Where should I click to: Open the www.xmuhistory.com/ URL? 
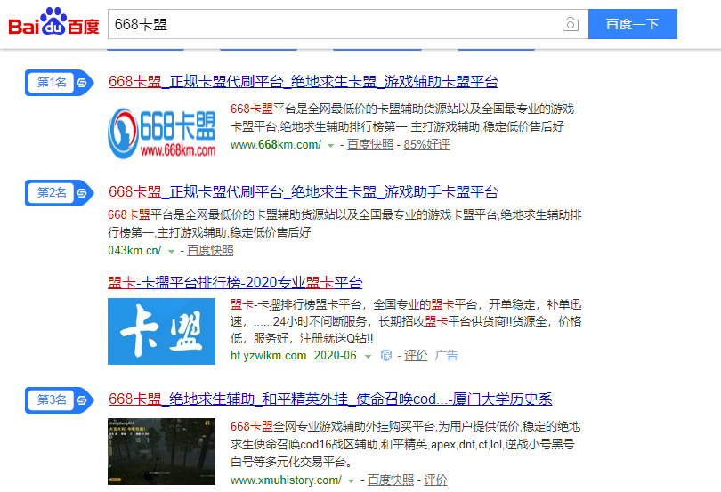click(286, 480)
